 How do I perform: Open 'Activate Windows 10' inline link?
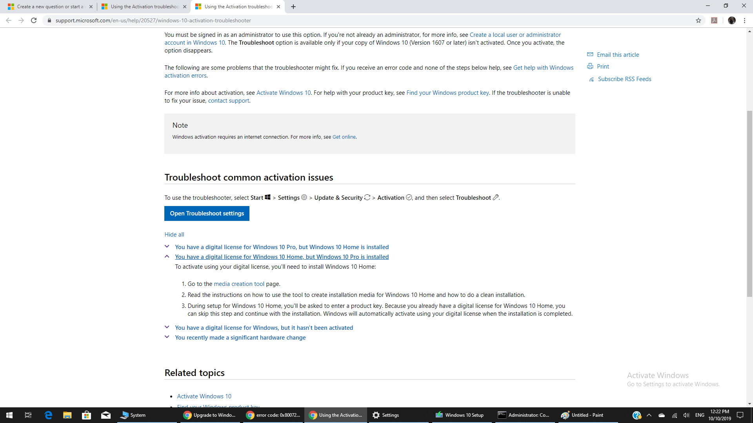click(x=284, y=93)
